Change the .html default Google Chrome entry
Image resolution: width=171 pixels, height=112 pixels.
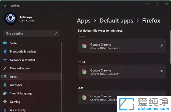[122, 72]
